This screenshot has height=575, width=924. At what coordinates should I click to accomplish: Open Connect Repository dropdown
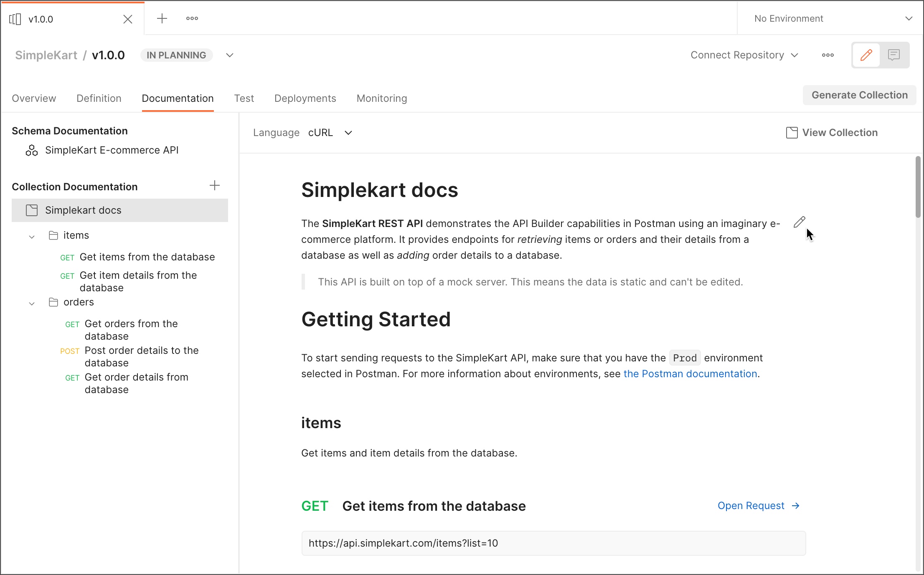tap(744, 55)
